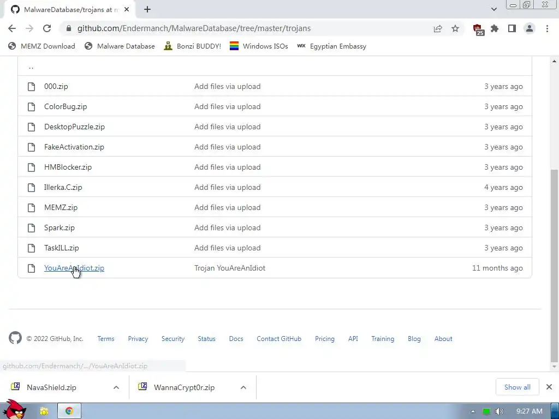Share this page via address bar icon
559x419 pixels.
pos(438,28)
